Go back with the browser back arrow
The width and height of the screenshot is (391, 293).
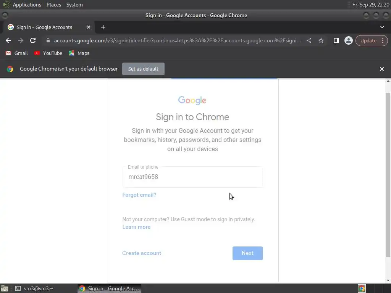point(8,40)
